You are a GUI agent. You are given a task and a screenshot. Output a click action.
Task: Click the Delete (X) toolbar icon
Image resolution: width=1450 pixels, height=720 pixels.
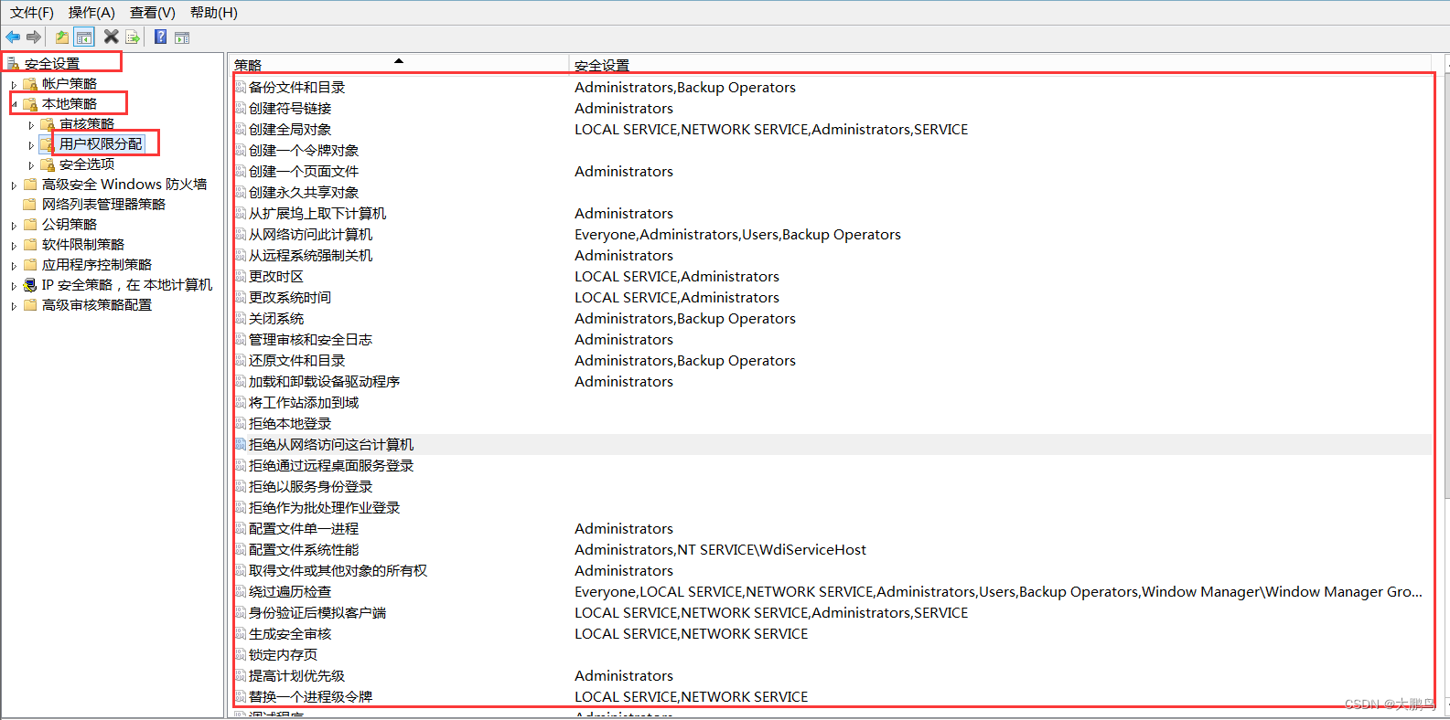click(x=112, y=37)
